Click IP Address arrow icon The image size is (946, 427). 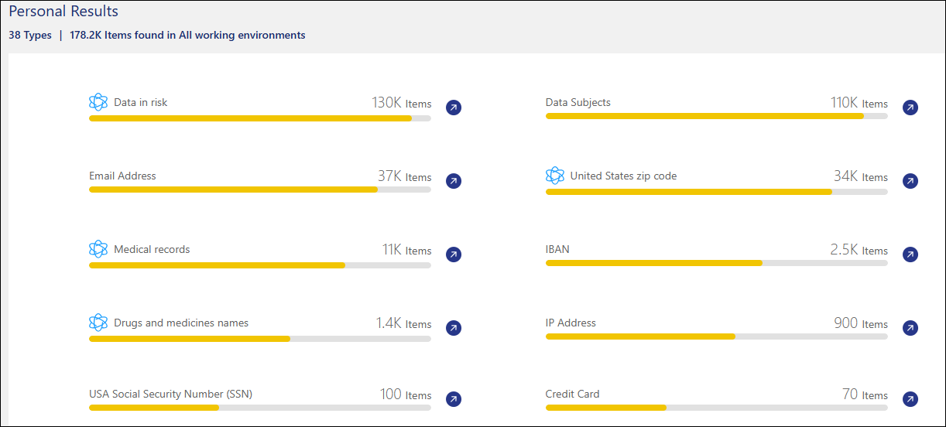(x=910, y=328)
